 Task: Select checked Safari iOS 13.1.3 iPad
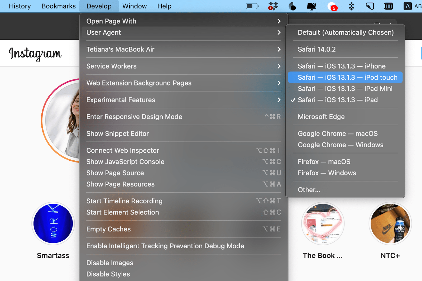coord(345,100)
